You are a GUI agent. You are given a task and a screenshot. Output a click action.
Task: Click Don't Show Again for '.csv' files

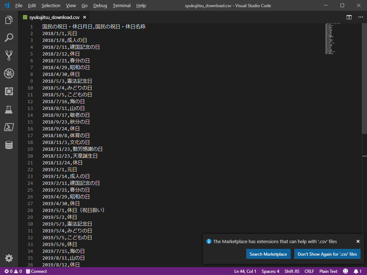click(x=327, y=254)
